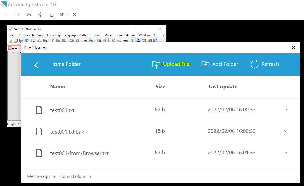Open My Files folder icon in AppStream toolbar
304x186 pixels.
pyautogui.click(x=29, y=14)
